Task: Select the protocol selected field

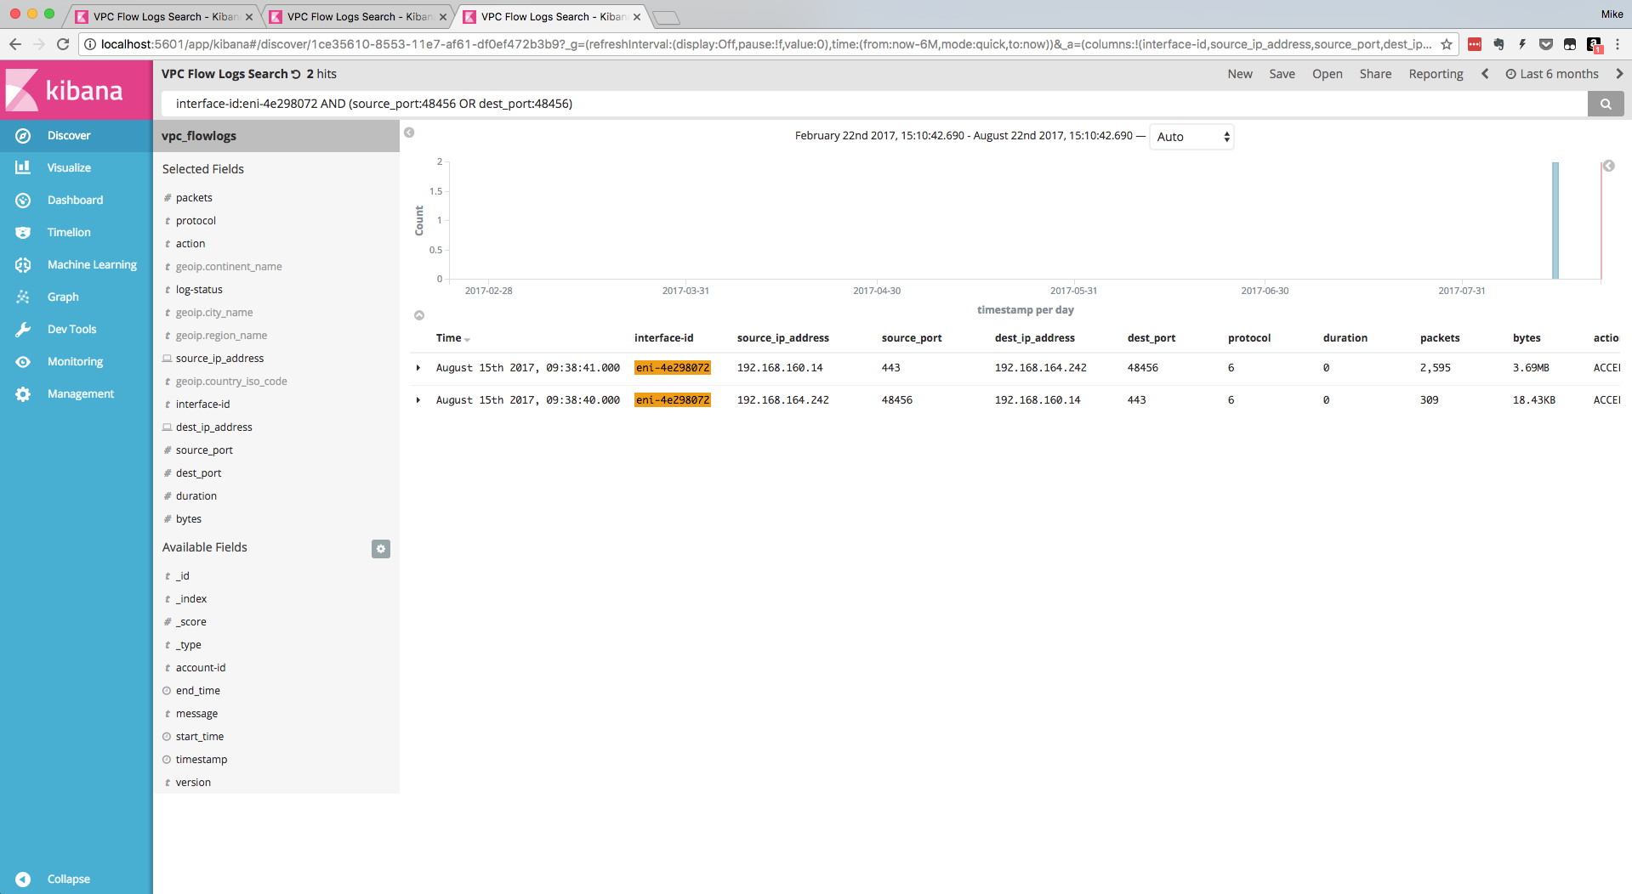Action: point(196,221)
